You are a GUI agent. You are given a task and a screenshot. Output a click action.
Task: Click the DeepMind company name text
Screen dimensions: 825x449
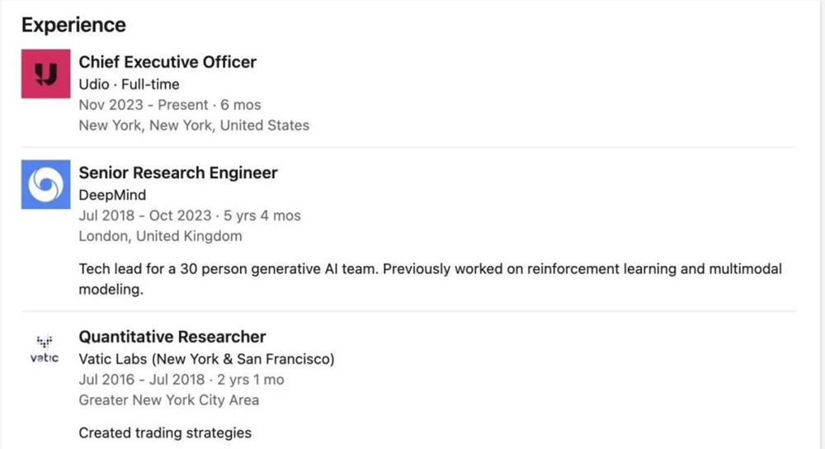[112, 195]
